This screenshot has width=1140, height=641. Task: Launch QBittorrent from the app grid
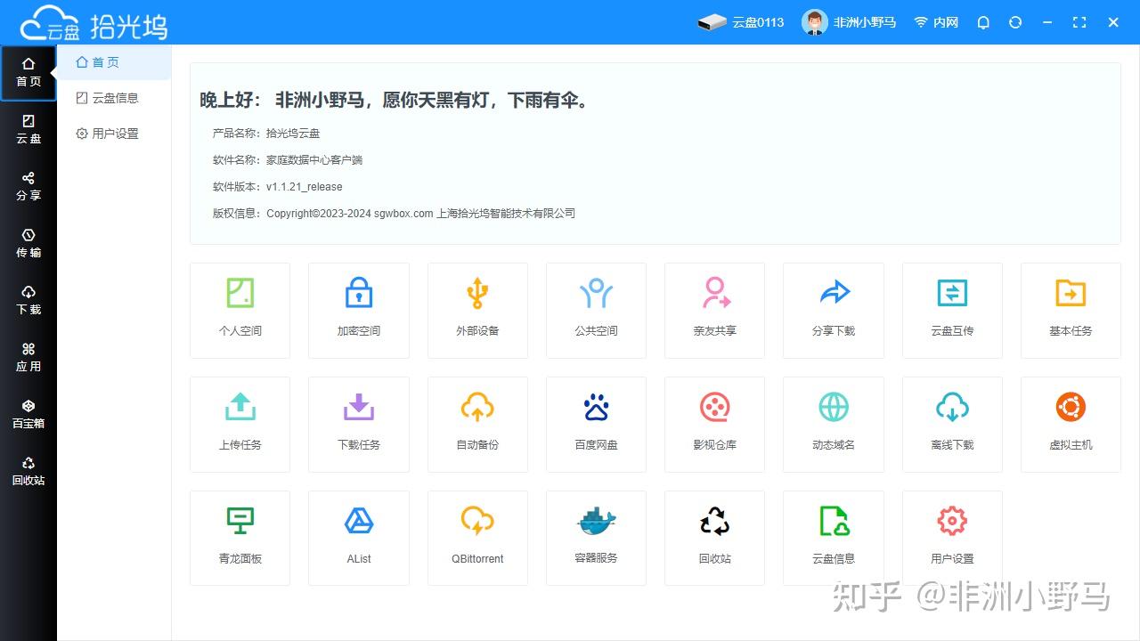(477, 538)
